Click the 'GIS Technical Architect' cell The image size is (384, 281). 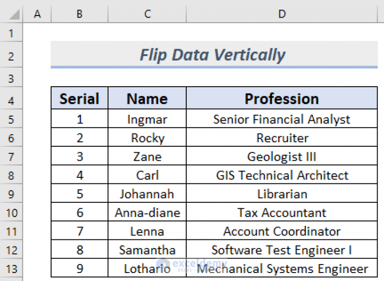click(x=282, y=175)
